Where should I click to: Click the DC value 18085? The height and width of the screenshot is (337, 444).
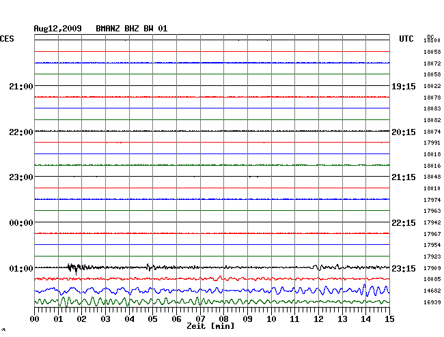click(432, 279)
